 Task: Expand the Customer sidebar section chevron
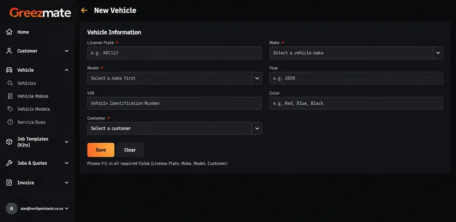(x=67, y=51)
